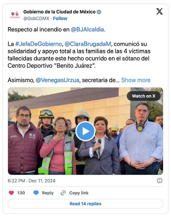Viewport: 171px width, 216px height.
Task: Open the @BJAlcaldia mention link
Action: pyautogui.click(x=87, y=30)
